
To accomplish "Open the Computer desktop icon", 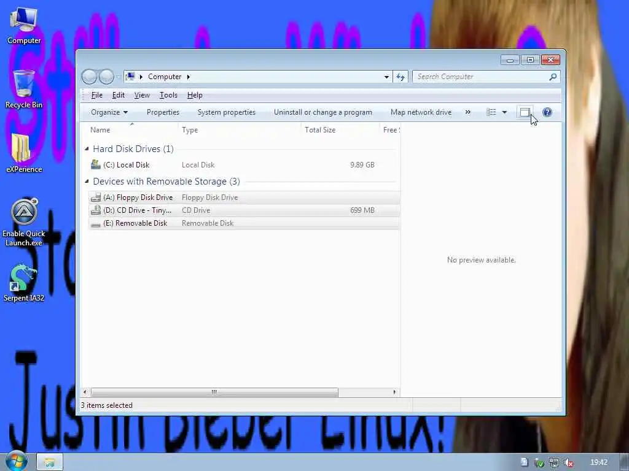I will (24, 25).
